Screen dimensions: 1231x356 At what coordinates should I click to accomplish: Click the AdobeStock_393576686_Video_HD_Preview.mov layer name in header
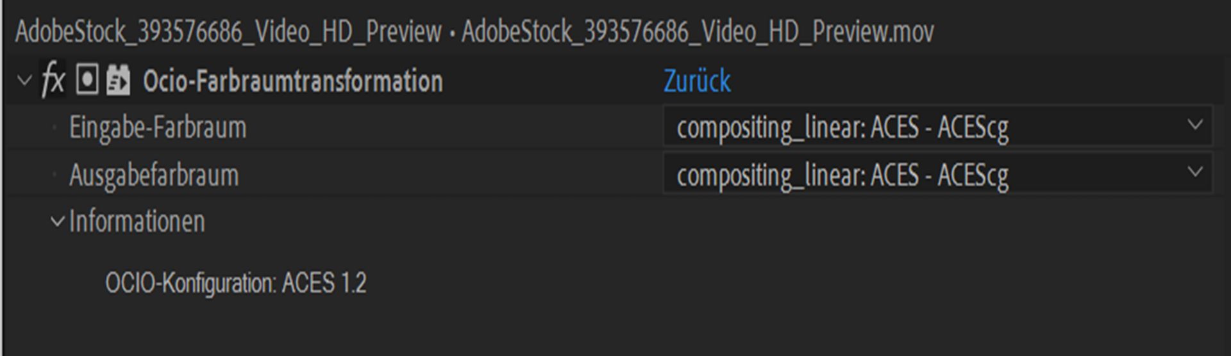click(698, 31)
